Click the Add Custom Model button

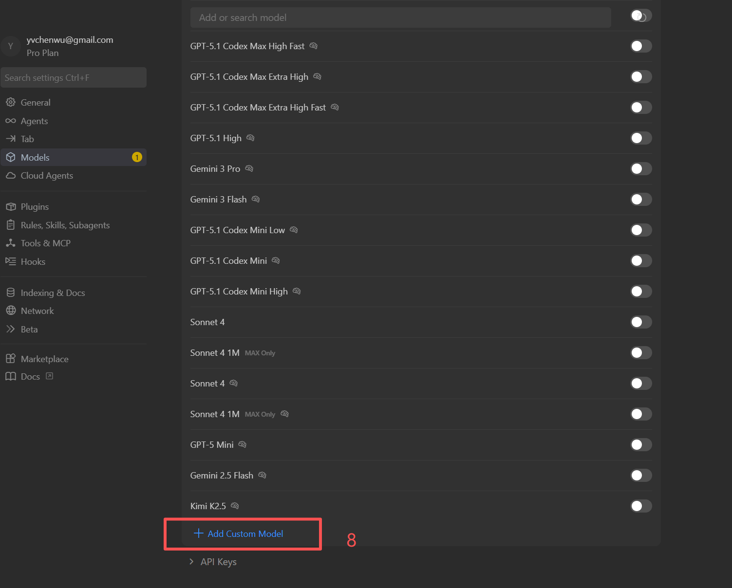(x=242, y=533)
